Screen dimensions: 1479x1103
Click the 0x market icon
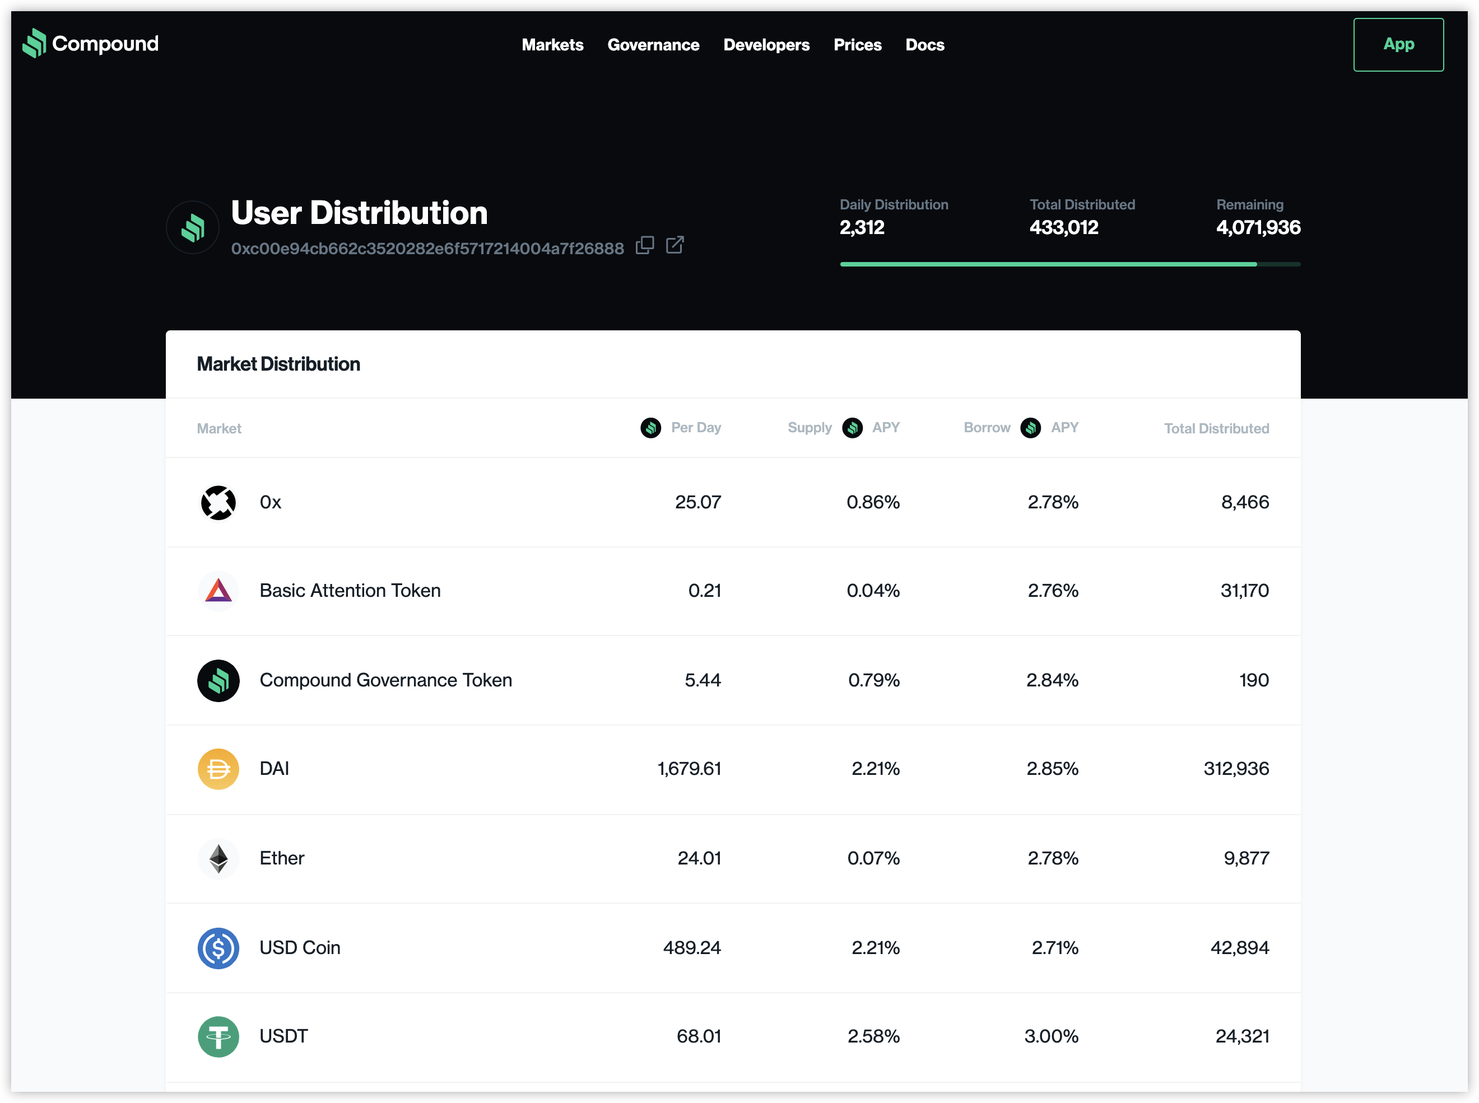[218, 502]
